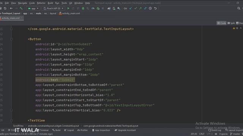Open the App Inspection tool window
Screen dimensions: 243x136
click(101, 130)
